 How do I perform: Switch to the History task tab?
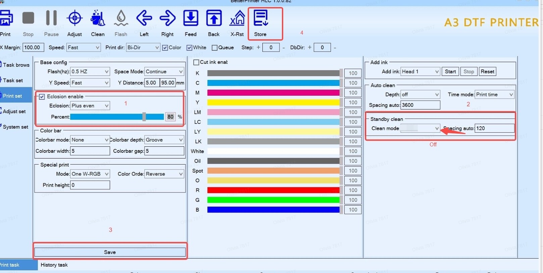pos(54,265)
